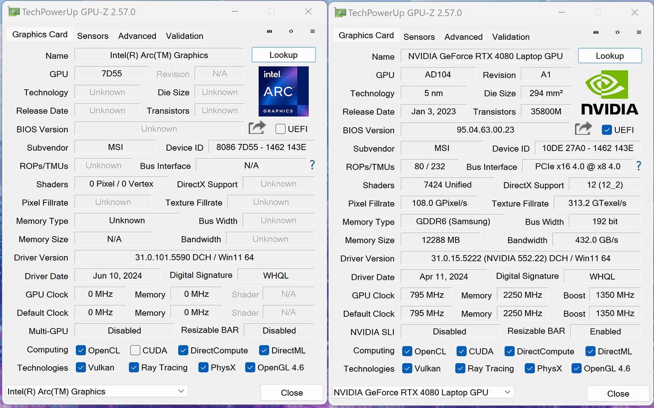654x408 pixels.
Task: Click Resizable BAR Enabled field in NVIDIA window
Action: click(x=605, y=332)
